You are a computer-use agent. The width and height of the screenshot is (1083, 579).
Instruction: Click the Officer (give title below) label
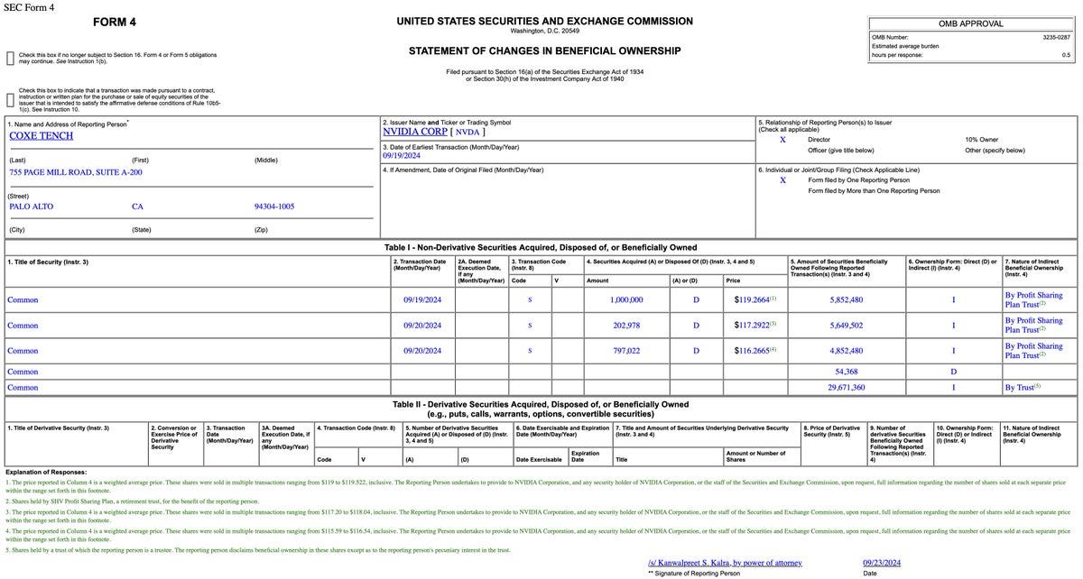841,150
